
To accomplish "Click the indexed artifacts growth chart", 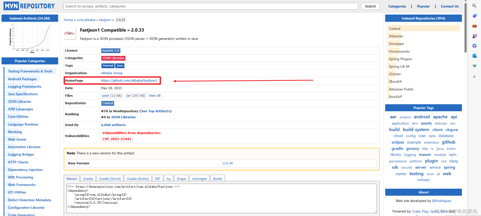I will point(30,39).
